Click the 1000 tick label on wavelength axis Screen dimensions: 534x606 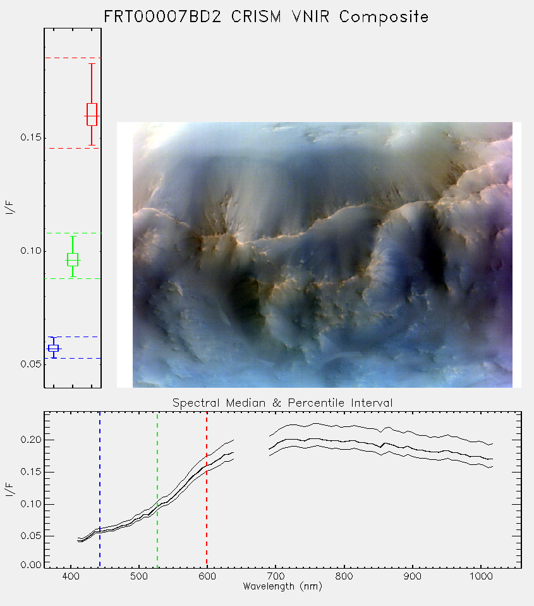481,576
